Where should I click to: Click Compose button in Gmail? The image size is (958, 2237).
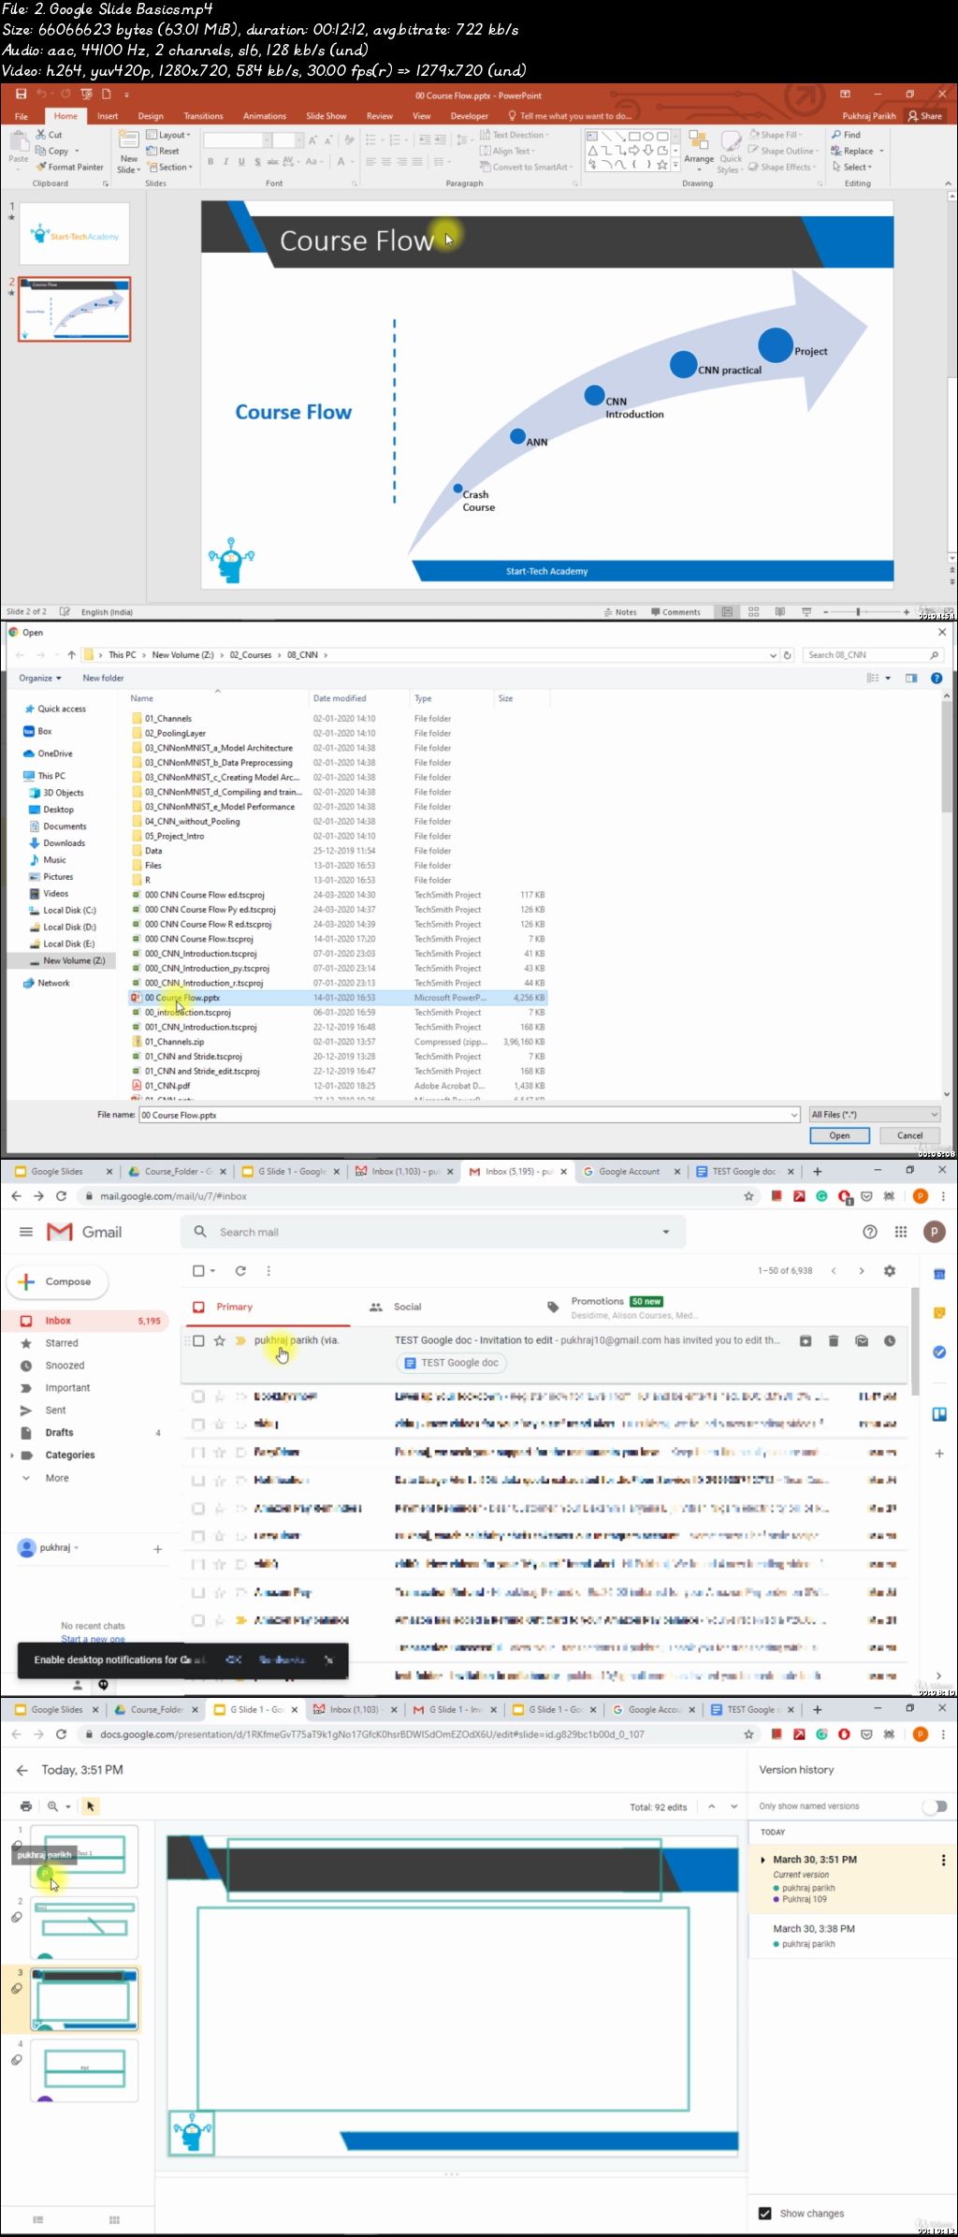pyautogui.click(x=57, y=1281)
